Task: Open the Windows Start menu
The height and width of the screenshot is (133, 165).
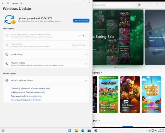Action: pos(70,131)
